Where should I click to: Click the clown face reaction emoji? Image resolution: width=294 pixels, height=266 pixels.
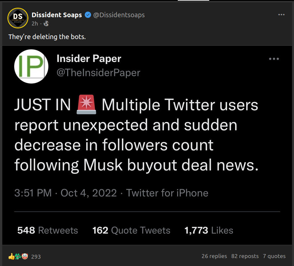[25, 256]
